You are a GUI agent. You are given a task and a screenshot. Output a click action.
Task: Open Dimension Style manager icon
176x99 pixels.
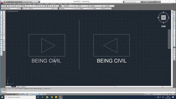point(75,6)
